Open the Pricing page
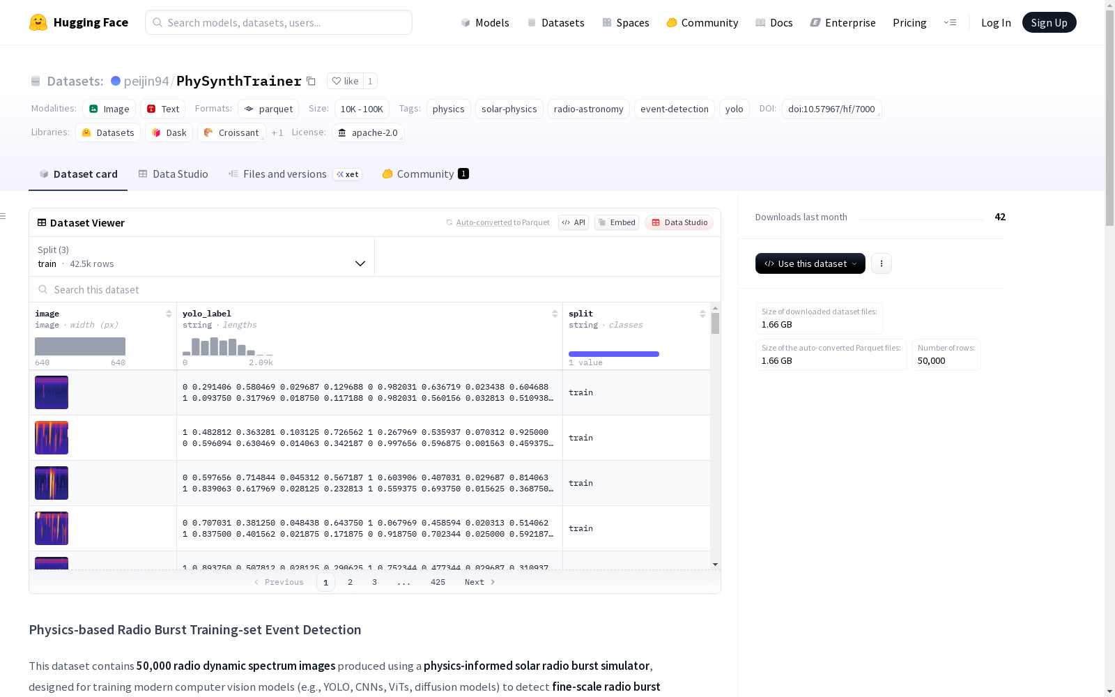Viewport: 1115px width, 697px height. click(909, 22)
